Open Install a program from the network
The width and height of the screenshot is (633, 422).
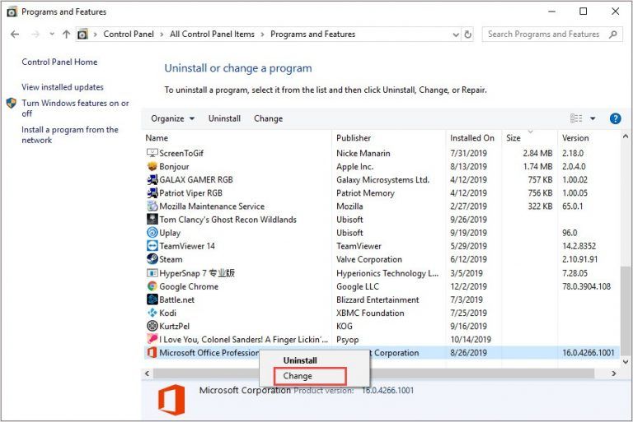pyautogui.click(x=70, y=135)
